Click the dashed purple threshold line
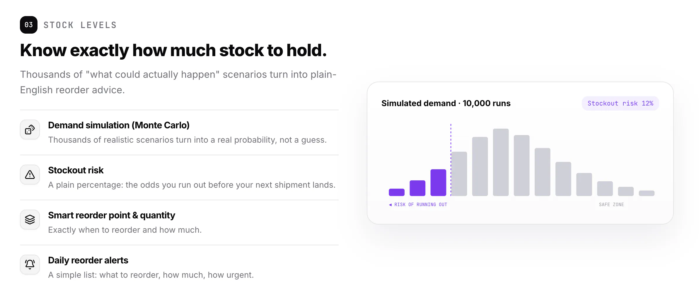Viewport: 699px width, 290px height. point(451,160)
